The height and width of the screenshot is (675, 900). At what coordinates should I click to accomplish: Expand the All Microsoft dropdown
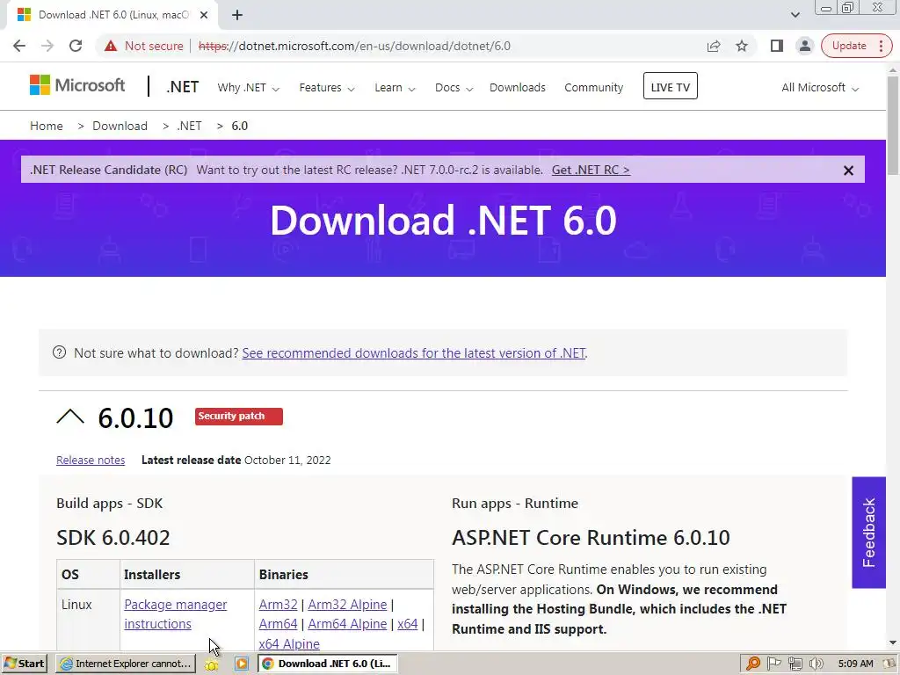(820, 88)
